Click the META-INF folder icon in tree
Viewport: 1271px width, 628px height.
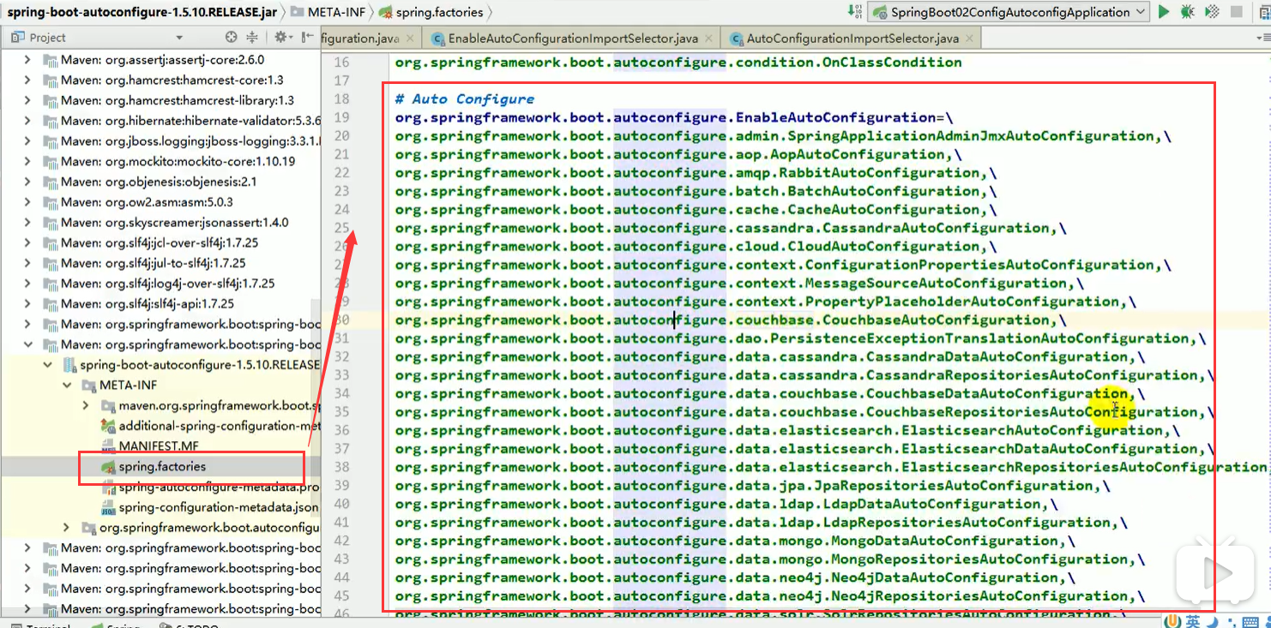point(87,385)
